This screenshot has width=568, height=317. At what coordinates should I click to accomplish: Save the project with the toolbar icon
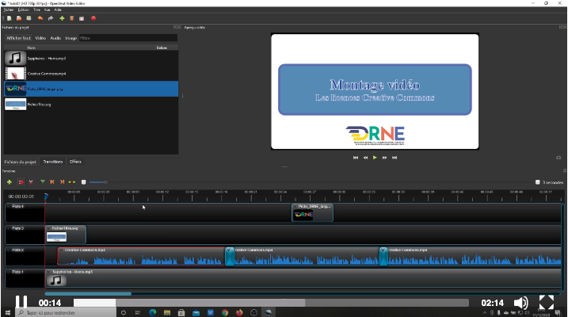pyautogui.click(x=29, y=18)
